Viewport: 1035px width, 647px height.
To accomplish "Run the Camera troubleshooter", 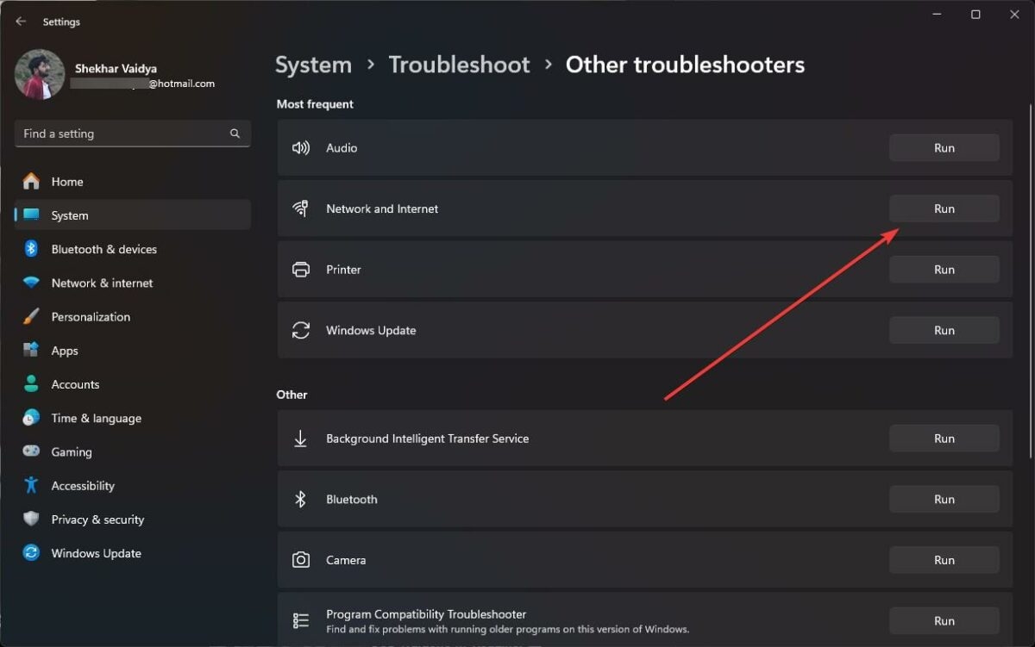I will tap(944, 560).
